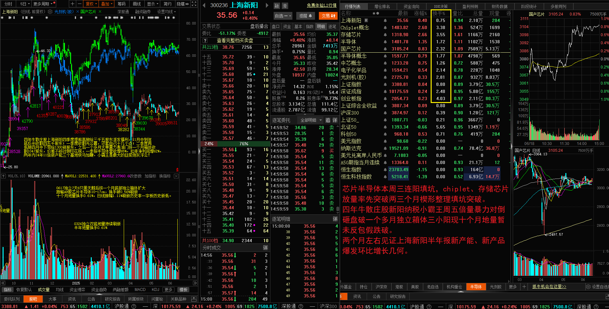This screenshot has height=309, width=609.
Task: Enter fullscreen chart mode icon
Action: pyautogui.click(x=194, y=4)
